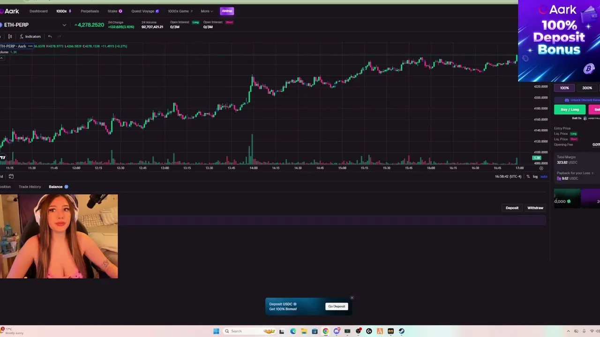Open the Windows Start menu

click(x=216, y=331)
